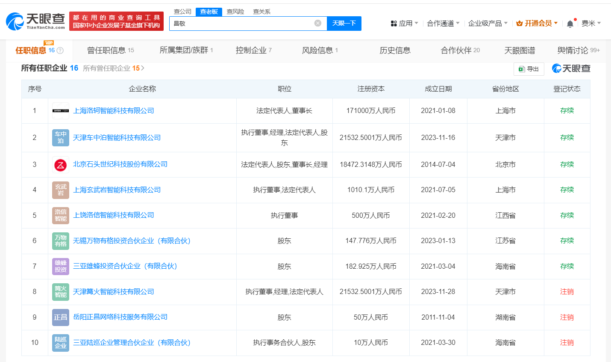Click the 上海洛轲智能科技 company logo
Screen dimensions: 611x362
(x=61, y=111)
